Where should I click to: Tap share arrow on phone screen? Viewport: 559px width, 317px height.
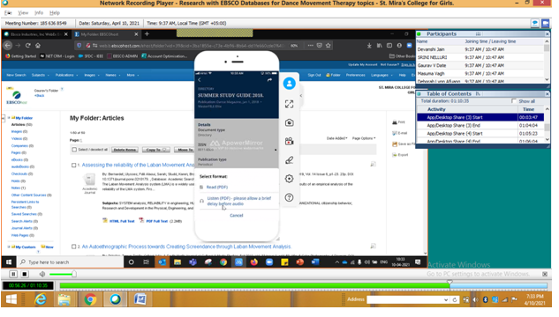click(269, 80)
